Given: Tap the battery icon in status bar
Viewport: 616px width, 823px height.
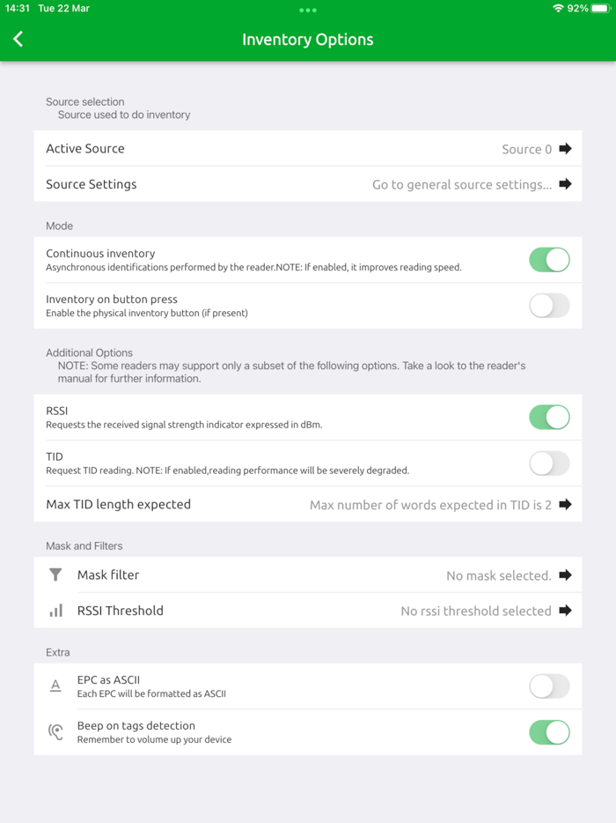Looking at the screenshot, I should click(x=601, y=8).
